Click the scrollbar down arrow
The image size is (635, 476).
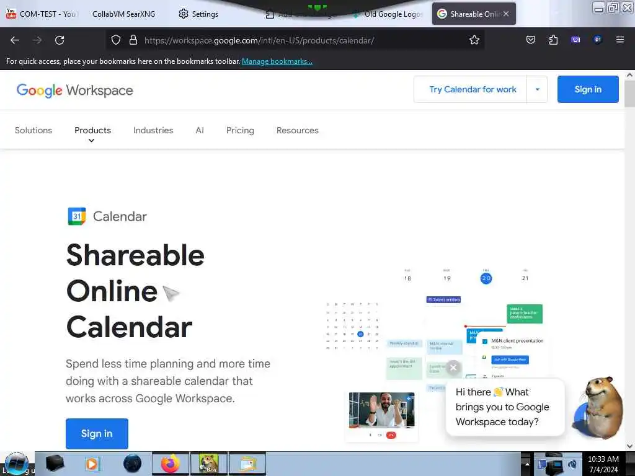630,446
